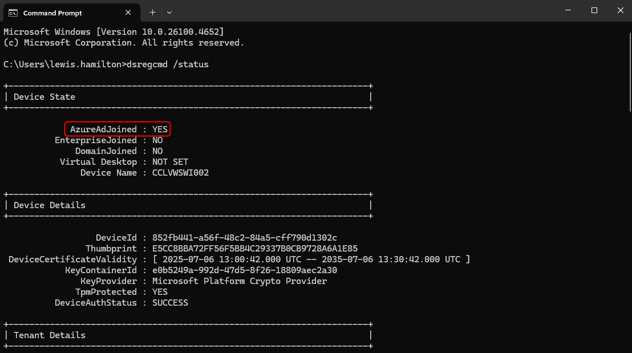
Task: Minimize the terminal window
Action: pos(568,10)
